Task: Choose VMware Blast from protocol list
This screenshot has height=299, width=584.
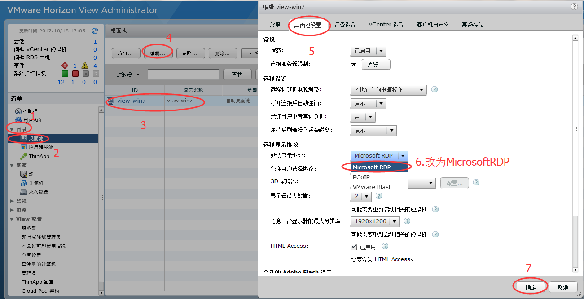Action: pos(379,187)
